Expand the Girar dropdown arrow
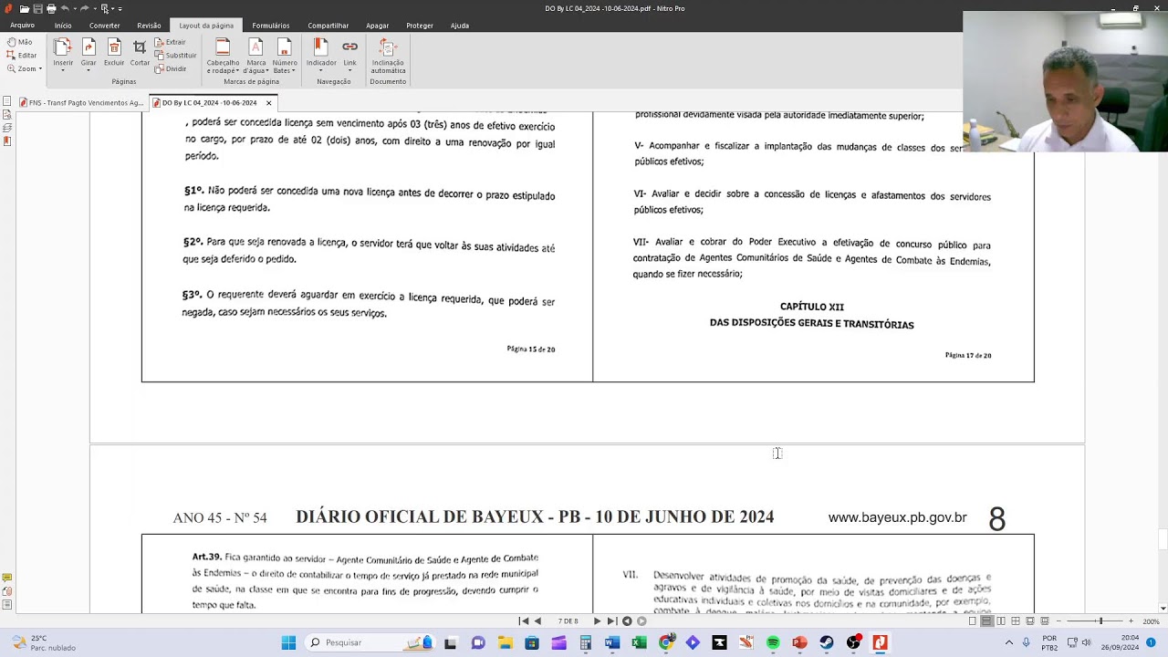The width and height of the screenshot is (1168, 657). pos(89,70)
